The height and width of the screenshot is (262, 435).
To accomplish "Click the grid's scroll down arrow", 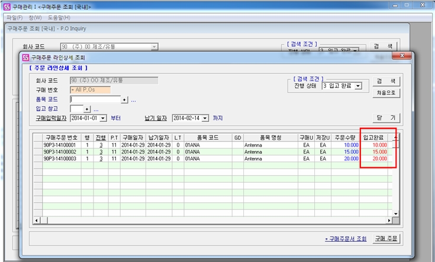I will click(x=396, y=214).
